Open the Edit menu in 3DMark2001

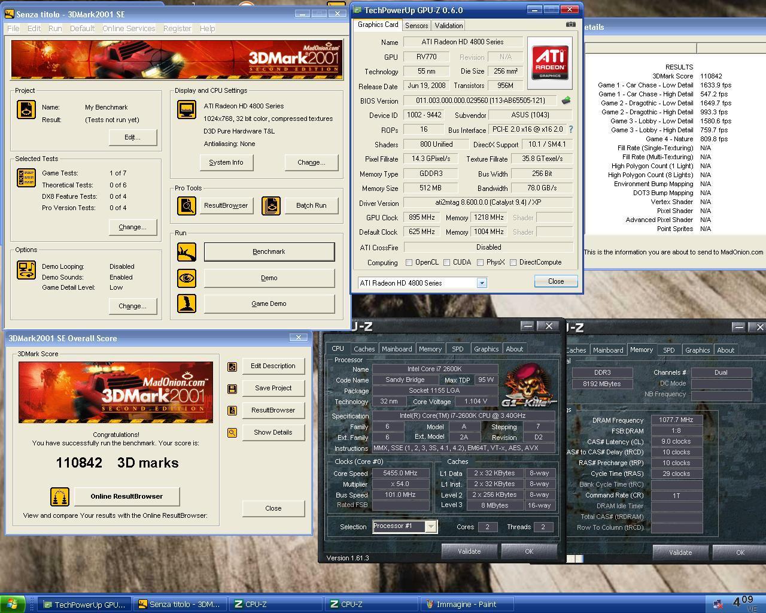click(34, 28)
